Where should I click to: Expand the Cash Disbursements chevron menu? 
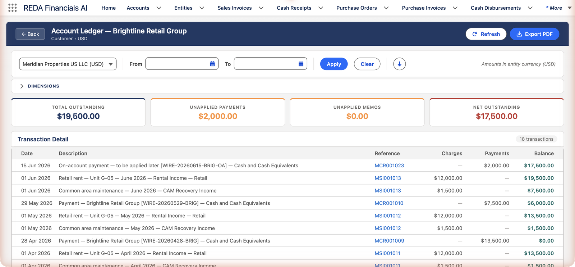(x=530, y=8)
